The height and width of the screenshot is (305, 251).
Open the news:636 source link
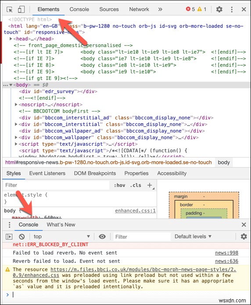[226, 261]
